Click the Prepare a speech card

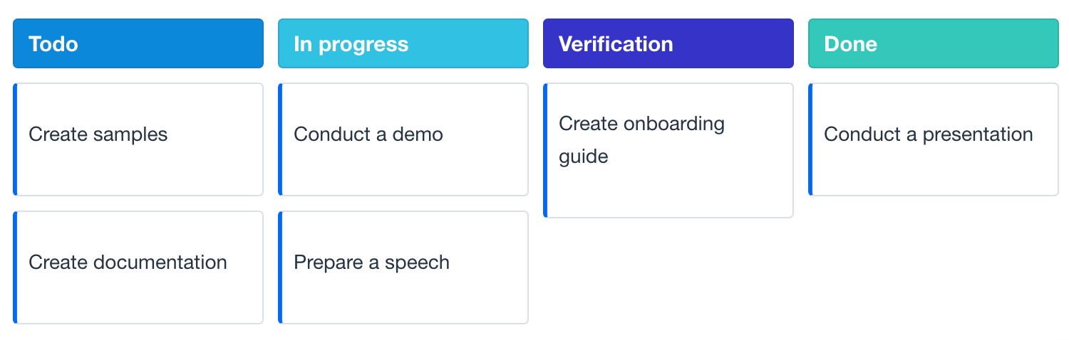pyautogui.click(x=403, y=267)
